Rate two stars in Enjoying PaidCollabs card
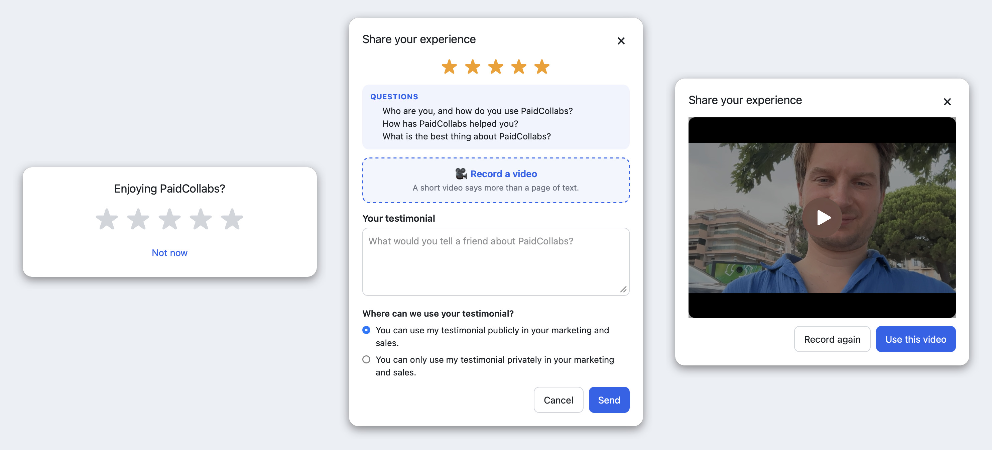This screenshot has height=450, width=992. [x=138, y=219]
